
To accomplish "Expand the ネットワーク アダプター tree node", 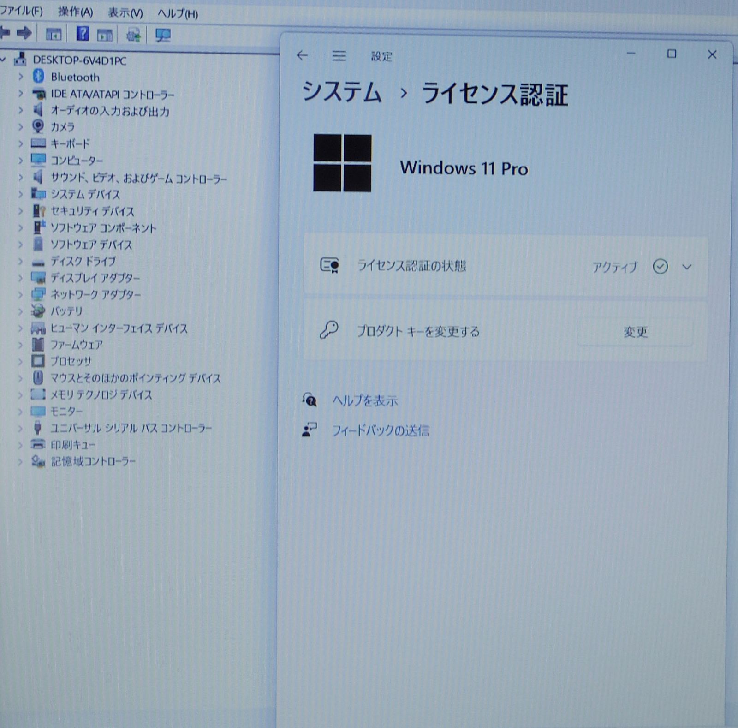I will pos(20,294).
